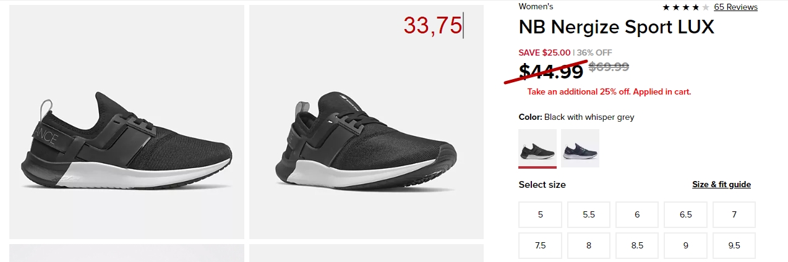
Task: Click the additional 25% off promo text
Action: point(609,92)
